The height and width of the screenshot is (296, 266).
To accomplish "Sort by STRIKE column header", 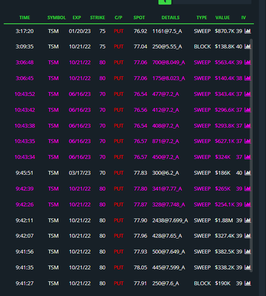I will pos(98,18).
